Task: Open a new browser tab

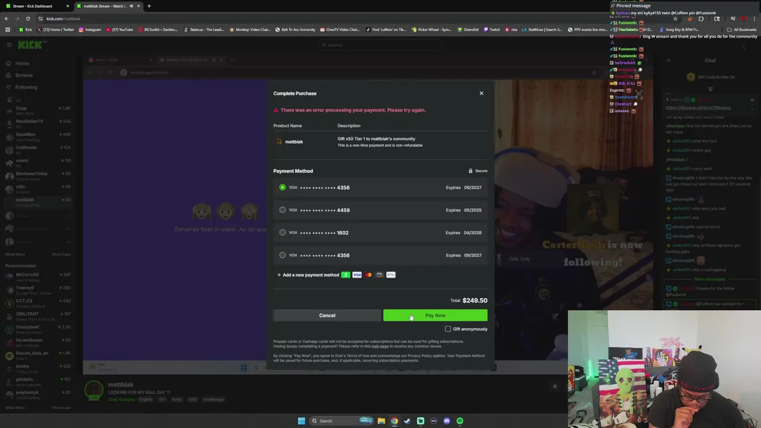Action: pyautogui.click(x=149, y=6)
